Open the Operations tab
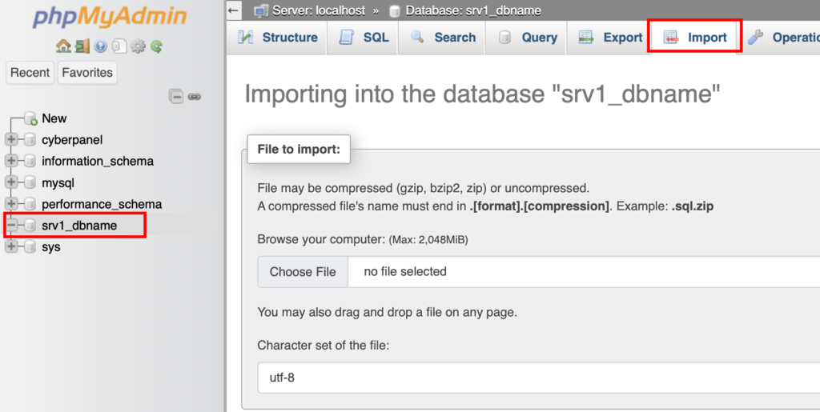This screenshot has width=820, height=412. 782,38
